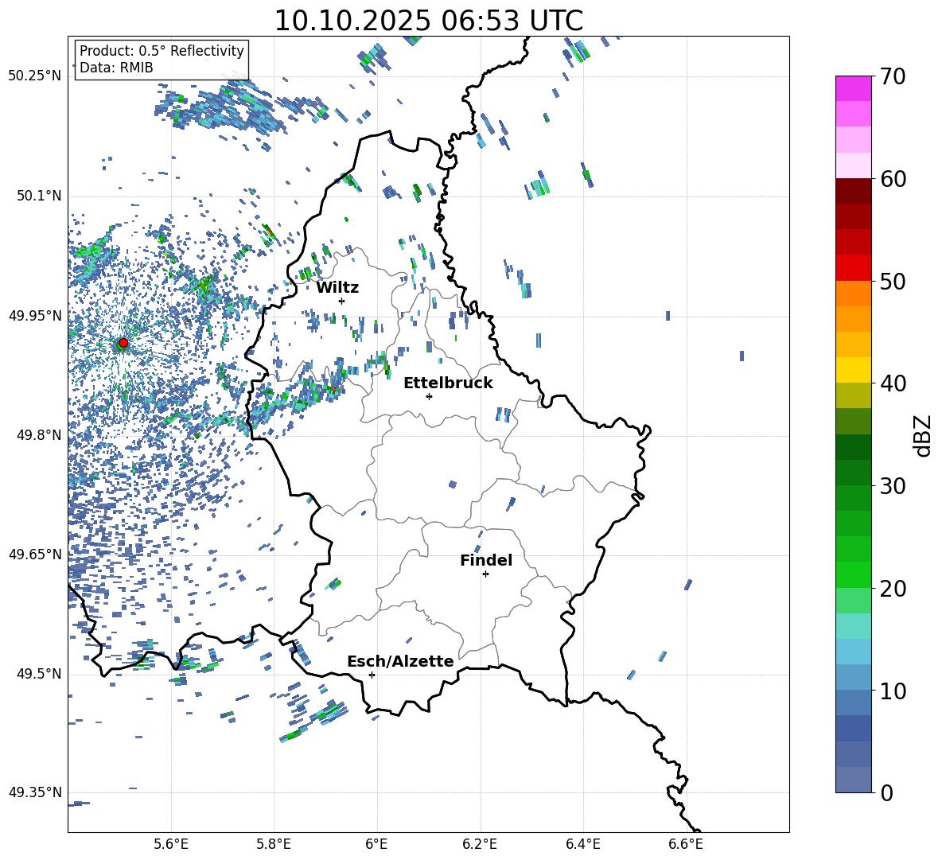Viewport: 942px width, 860px height.
Task: Pick the bright yellow colorbar segment above 40
Action: click(854, 369)
